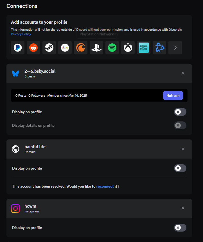Connect Xbox account
The height and width of the screenshot is (242, 203).
click(x=128, y=48)
